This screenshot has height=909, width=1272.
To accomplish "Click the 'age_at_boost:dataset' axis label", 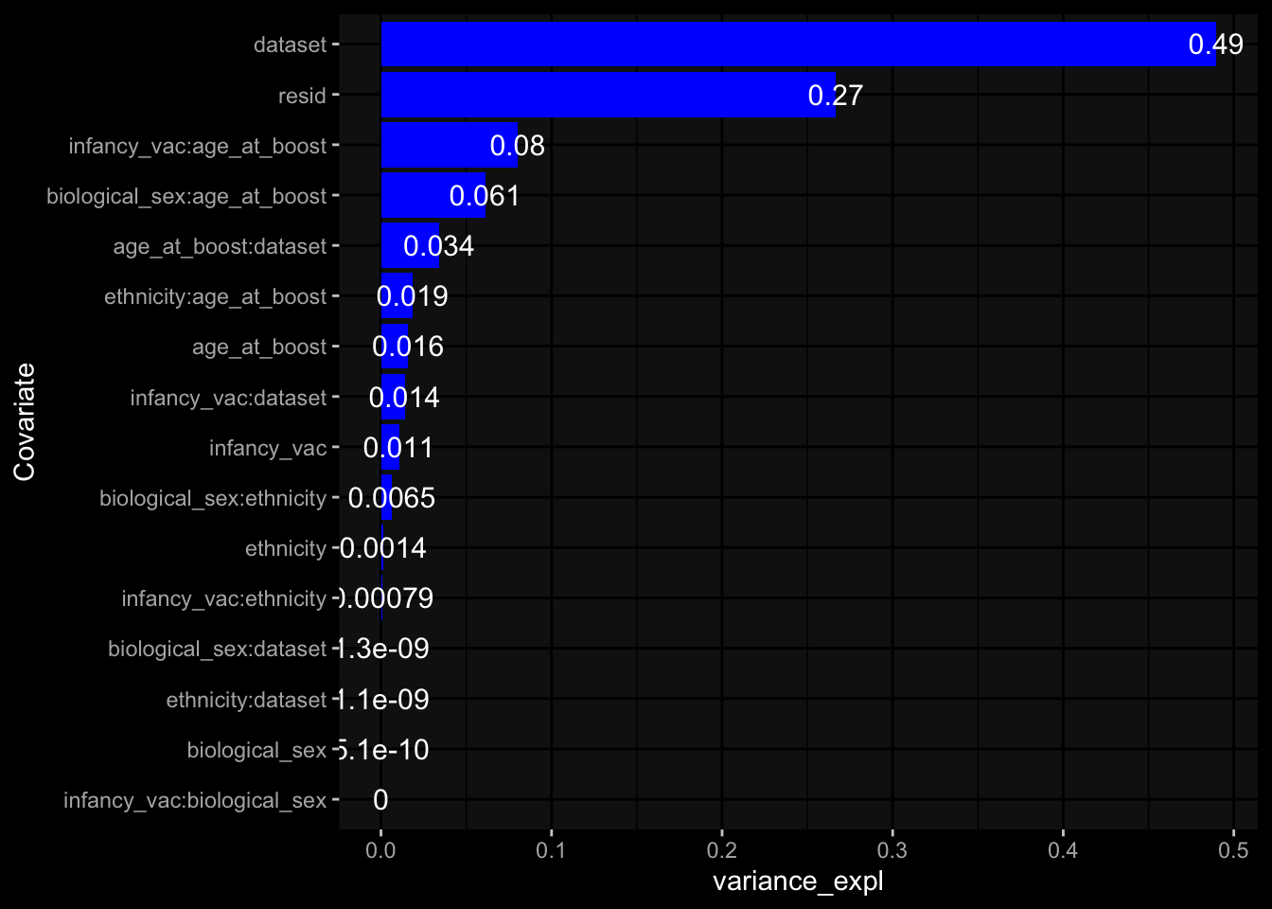I will click(220, 247).
